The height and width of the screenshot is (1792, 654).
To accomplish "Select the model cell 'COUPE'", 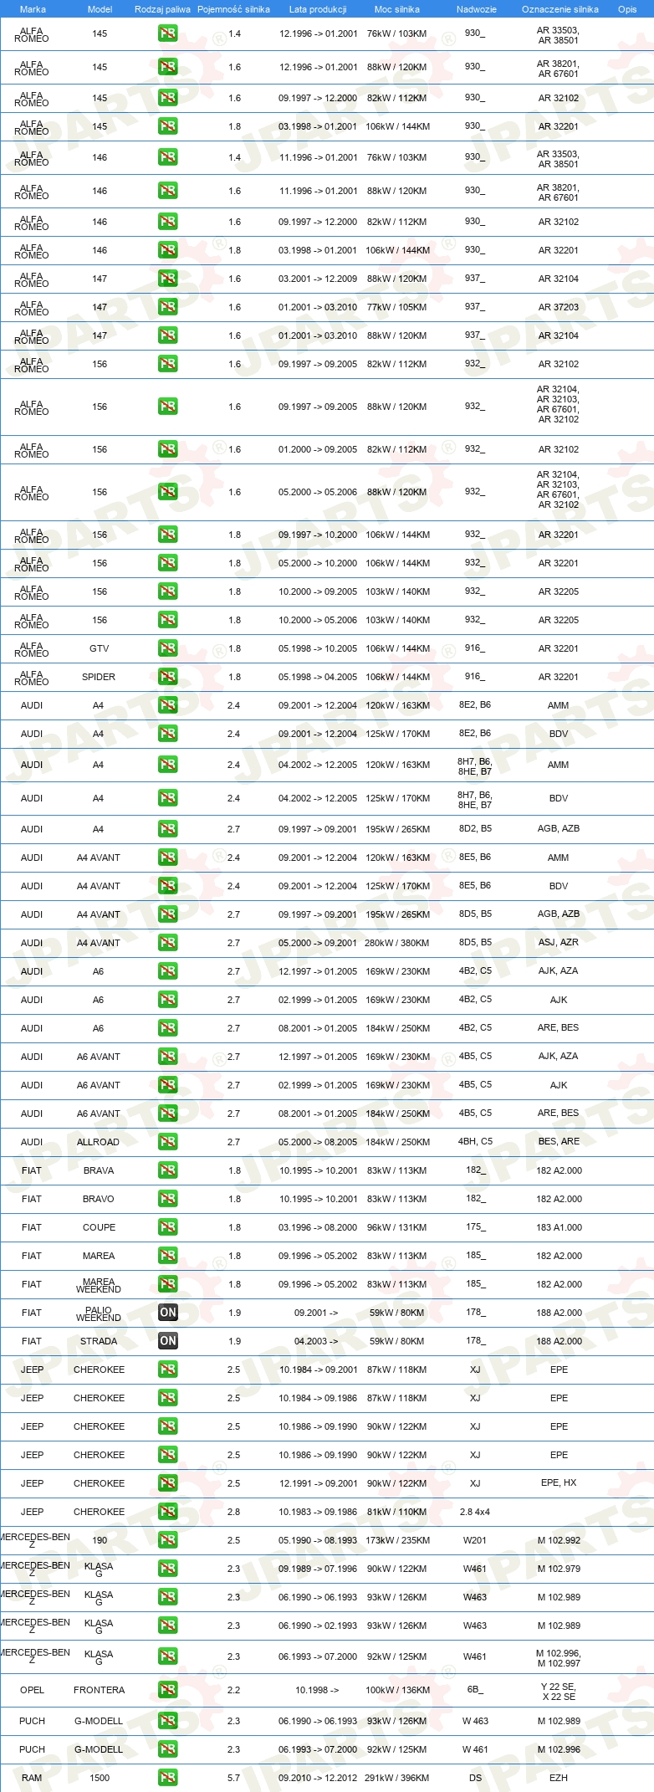I will pyautogui.click(x=99, y=1227).
